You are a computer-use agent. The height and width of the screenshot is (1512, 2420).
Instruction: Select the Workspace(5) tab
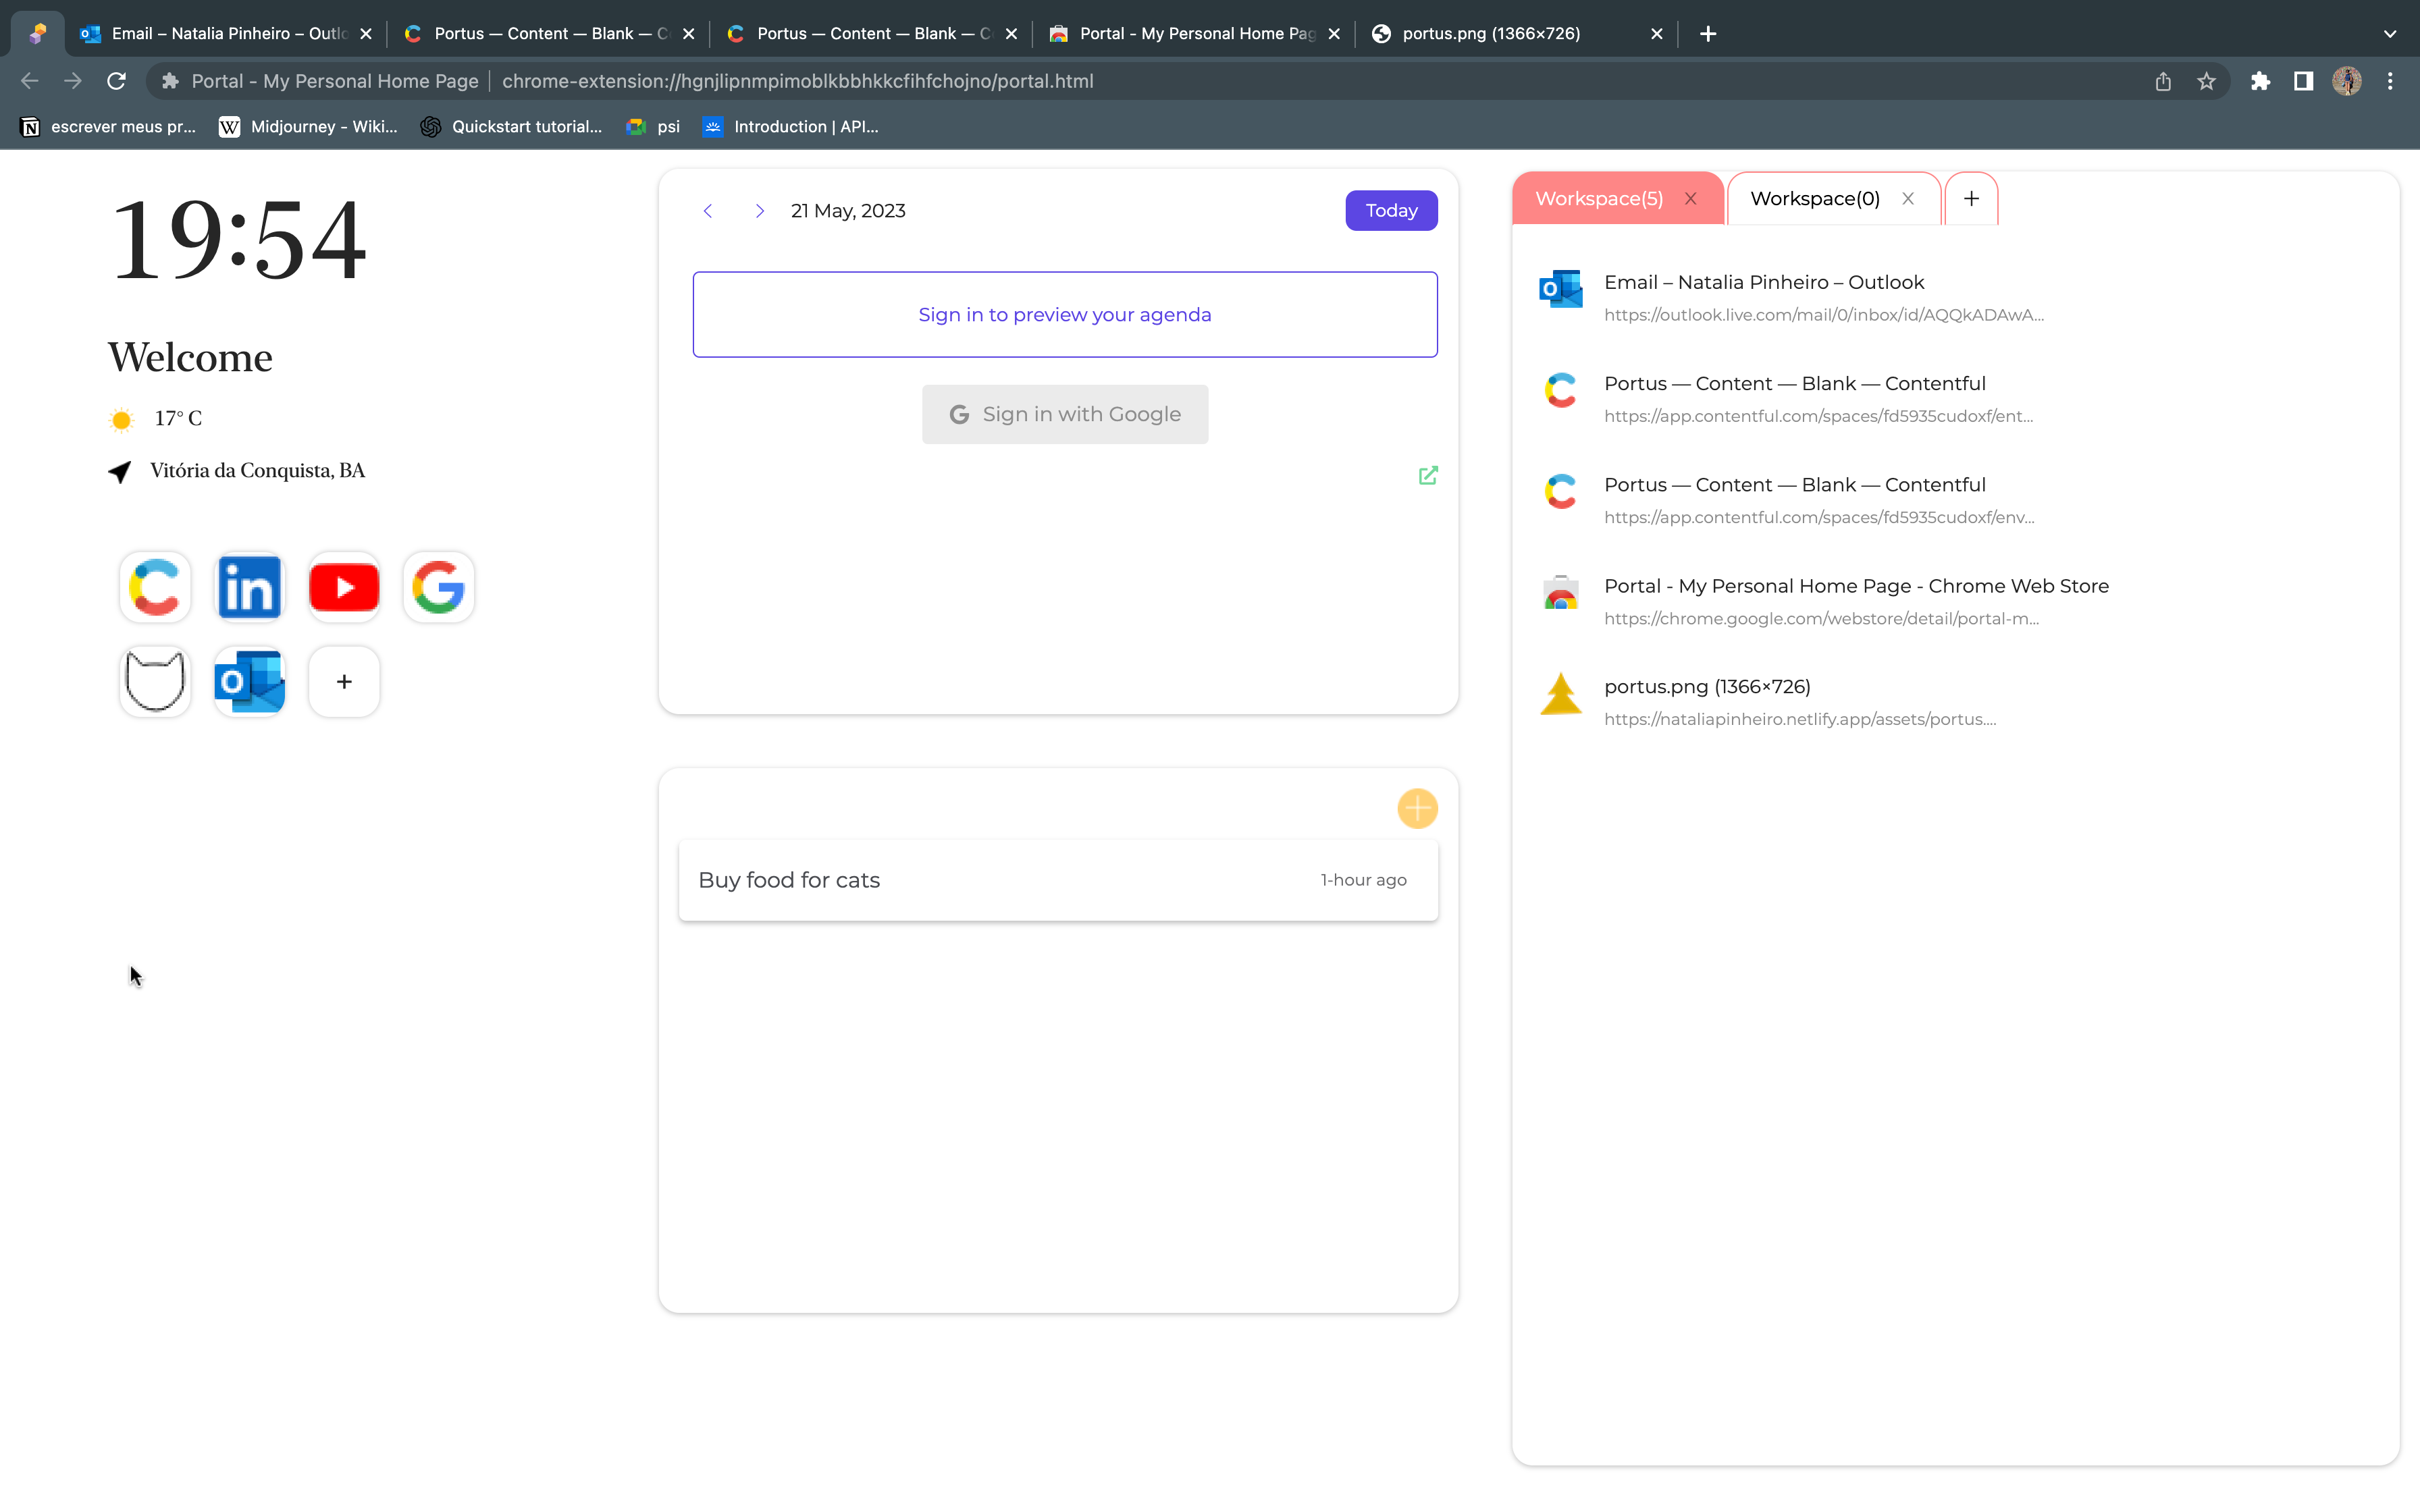pos(1598,199)
